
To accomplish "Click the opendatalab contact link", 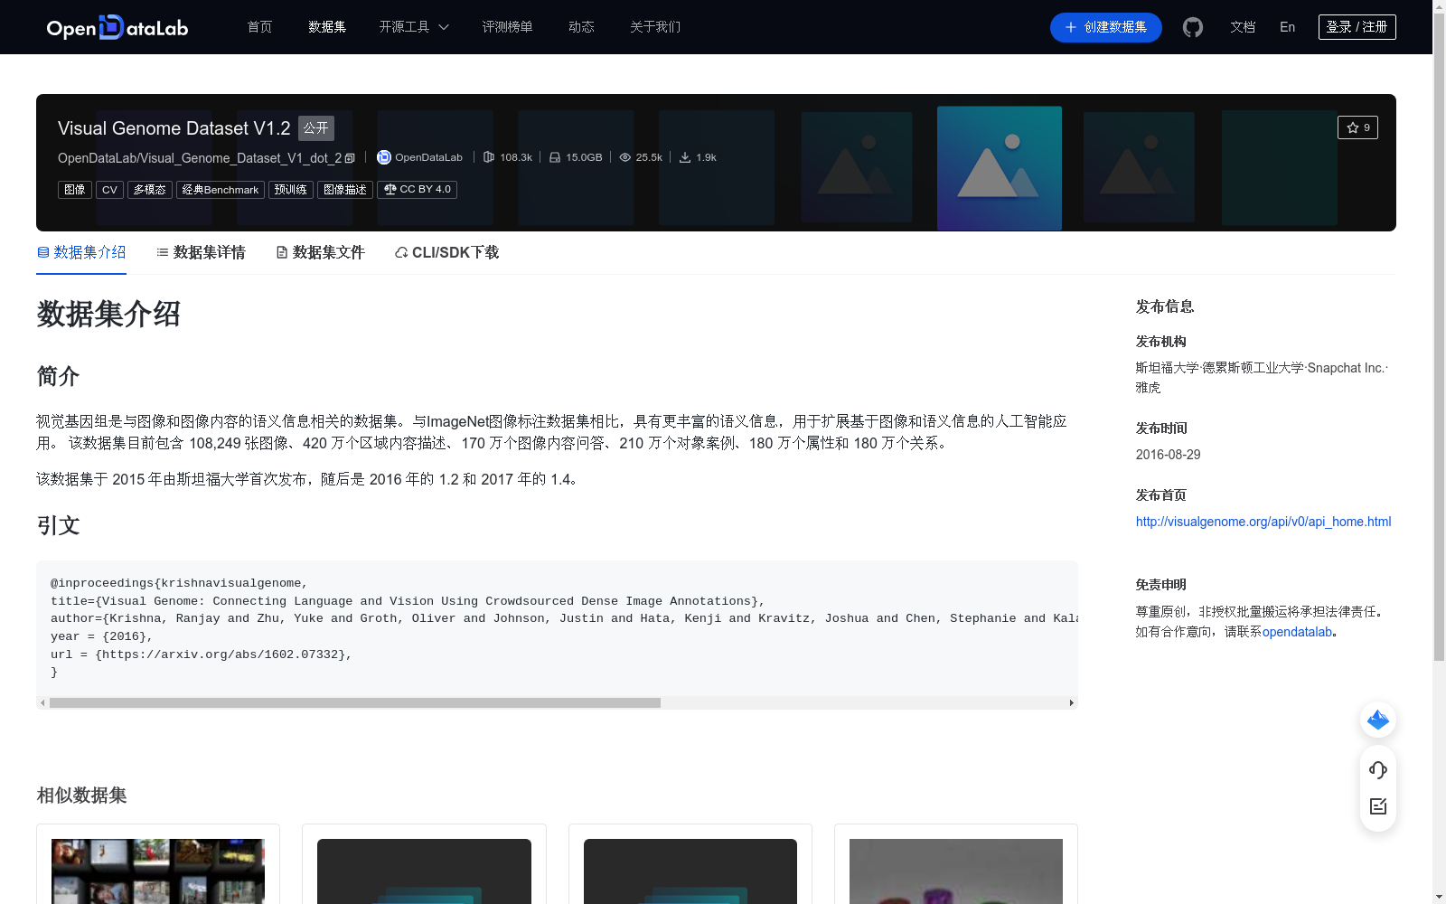I will click(x=1297, y=632).
